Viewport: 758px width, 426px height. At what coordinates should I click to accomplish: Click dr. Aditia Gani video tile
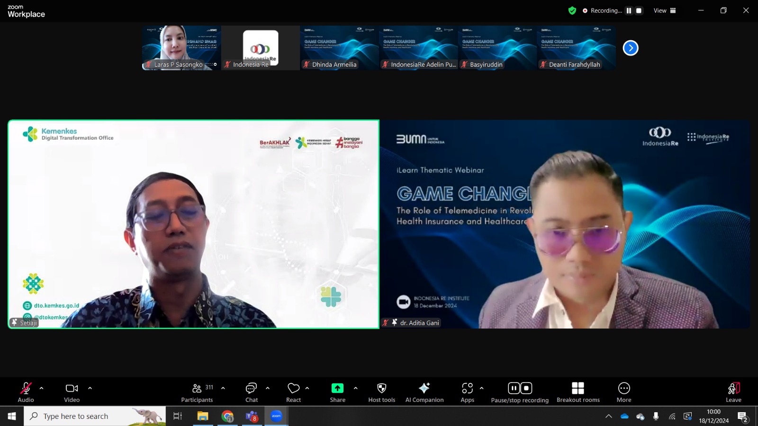pyautogui.click(x=565, y=224)
